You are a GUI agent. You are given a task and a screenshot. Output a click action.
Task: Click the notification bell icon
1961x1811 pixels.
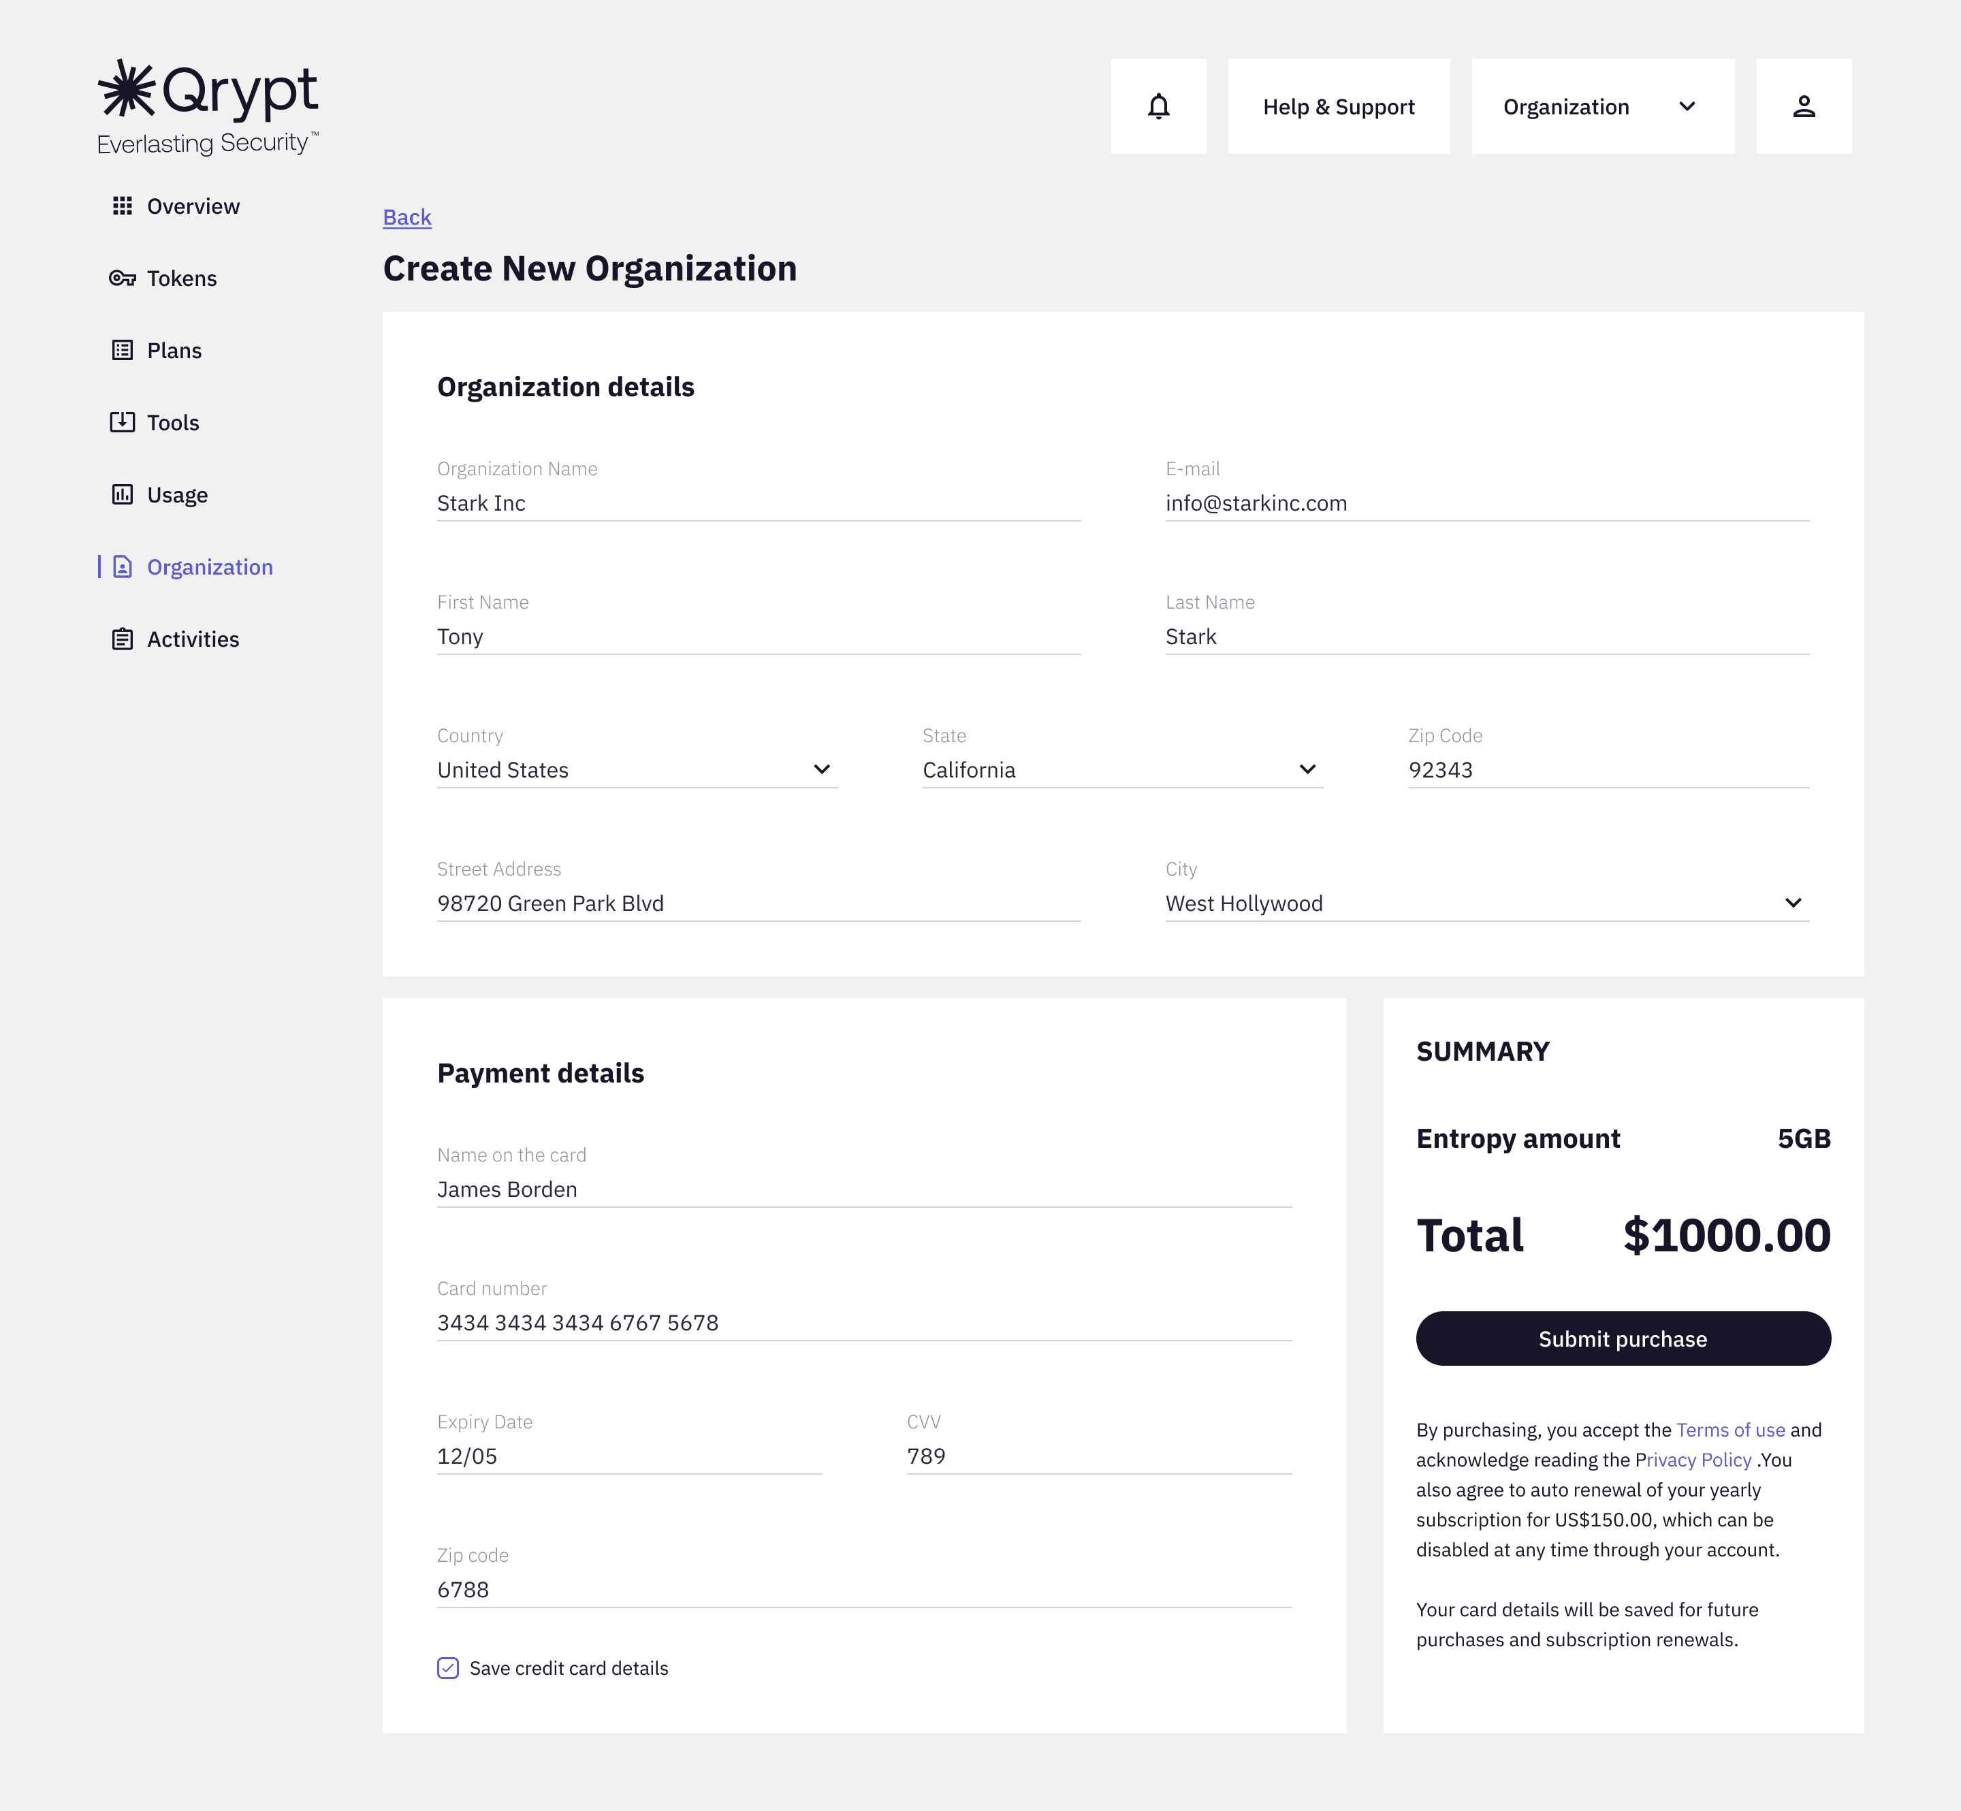point(1158,106)
